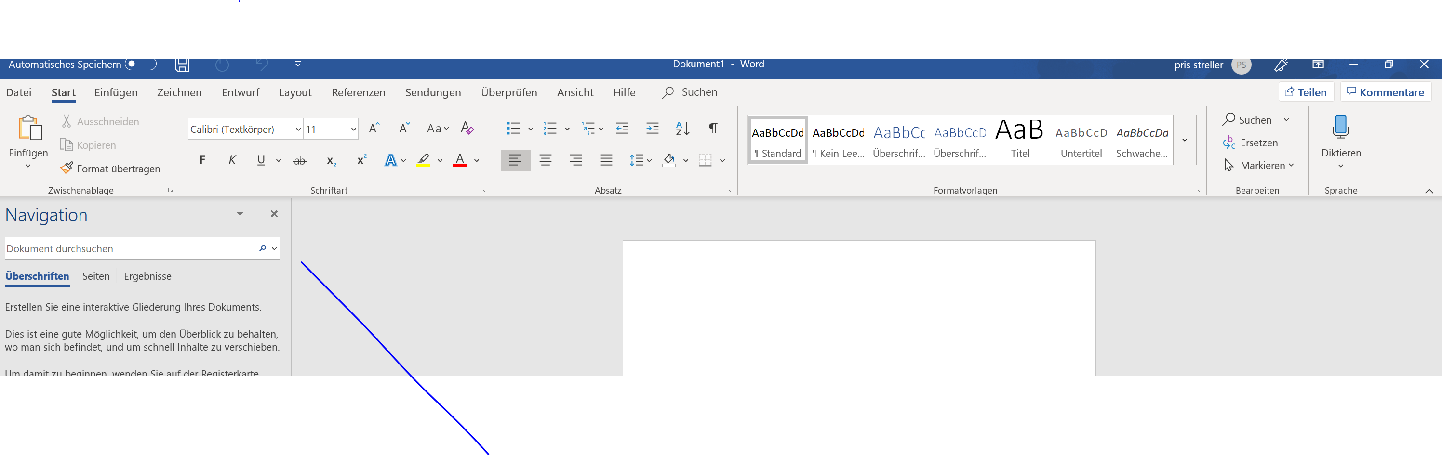Image resolution: width=1442 pixels, height=455 pixels.
Task: Click align right icon
Action: [575, 160]
